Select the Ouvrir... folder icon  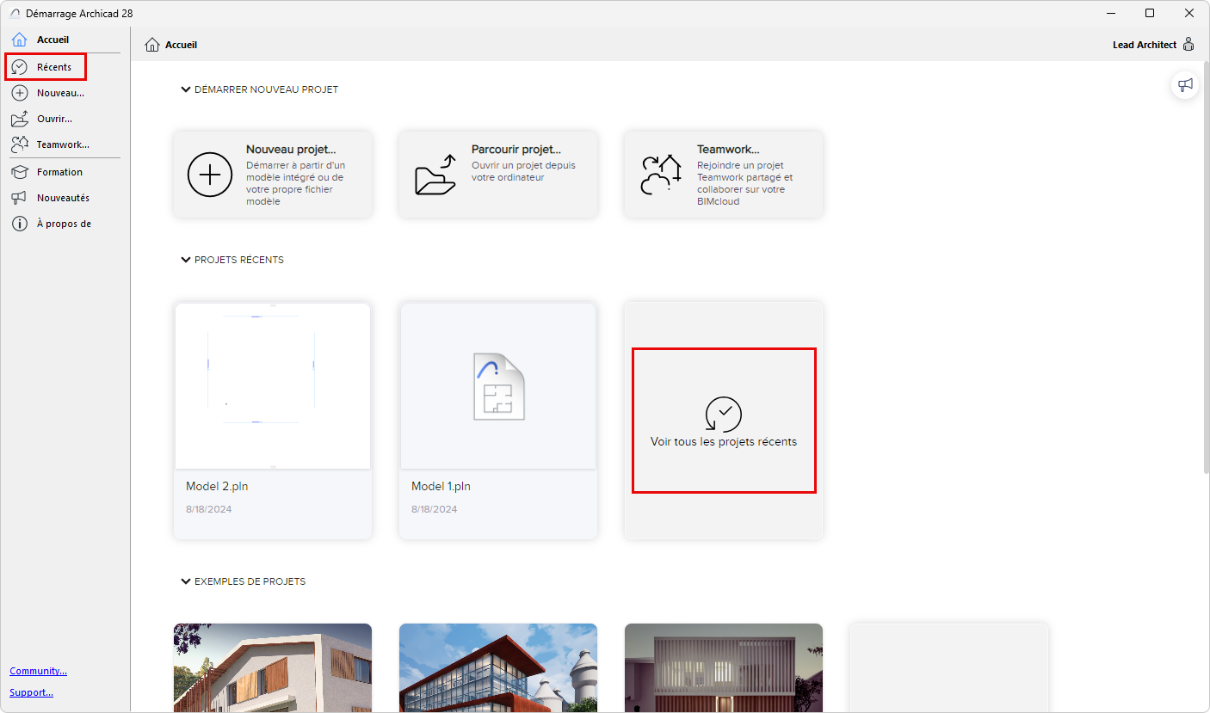coord(19,119)
